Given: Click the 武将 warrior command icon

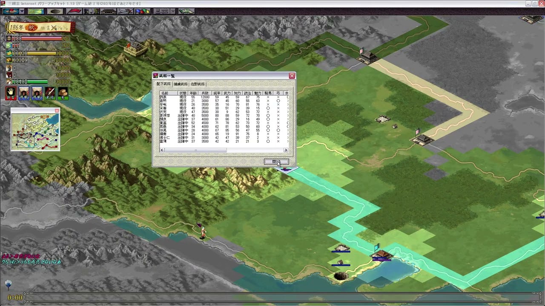Looking at the screenshot, I should coord(50,93).
